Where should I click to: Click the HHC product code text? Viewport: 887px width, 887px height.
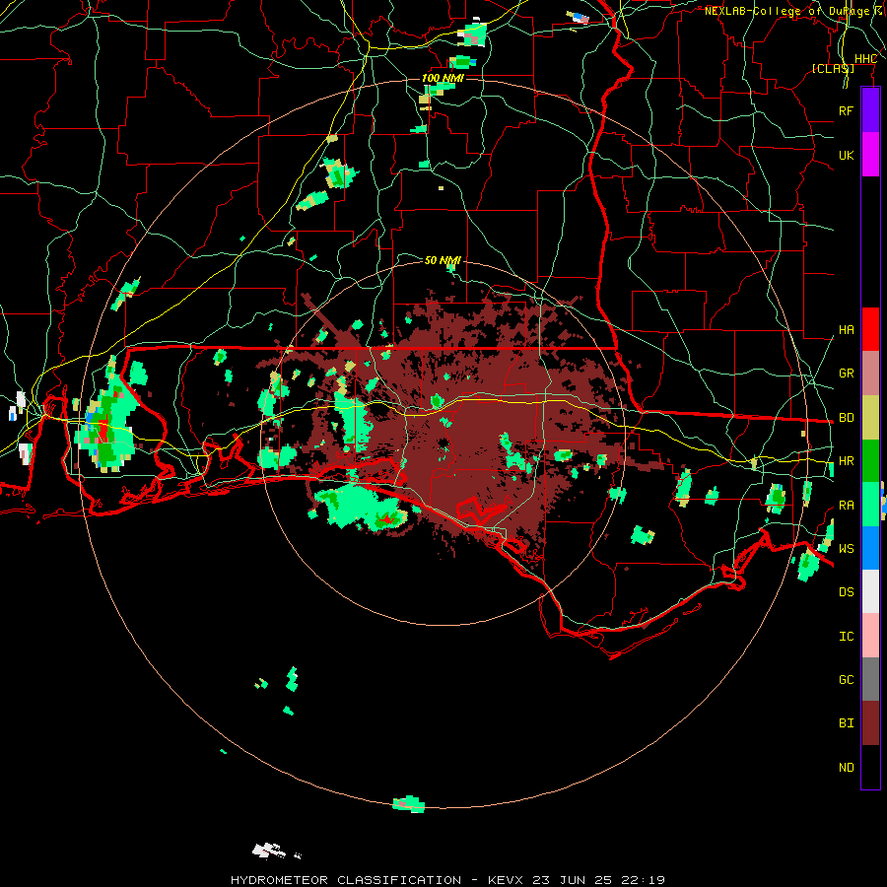click(865, 59)
